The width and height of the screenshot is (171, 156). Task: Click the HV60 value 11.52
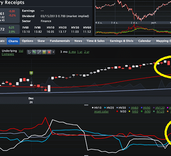coord(87,32)
